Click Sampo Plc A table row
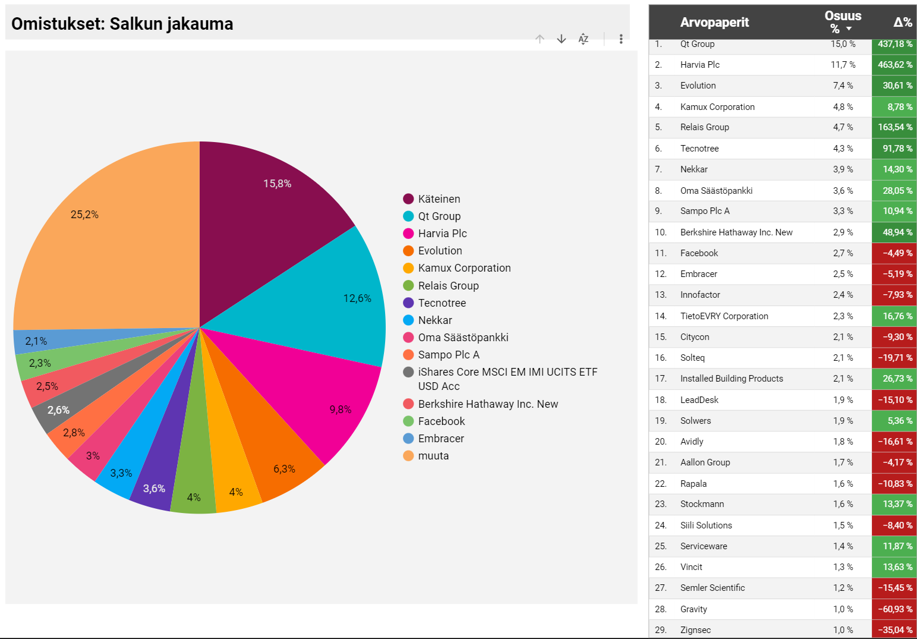Image resolution: width=917 pixels, height=639 pixels. [783, 211]
